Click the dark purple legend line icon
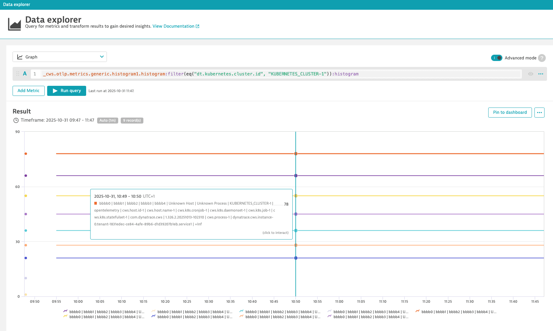 tap(65, 311)
